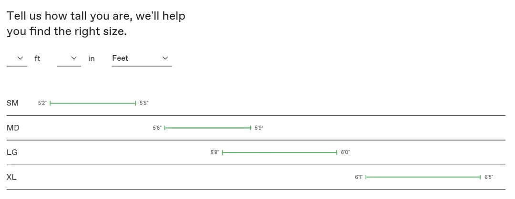Click the 5'8" LG minimum label

pyautogui.click(x=215, y=152)
